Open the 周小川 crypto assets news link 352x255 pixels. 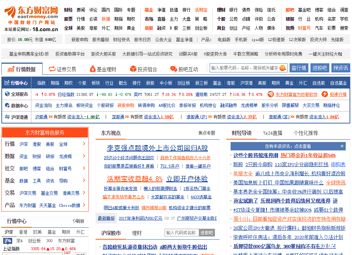point(289,219)
